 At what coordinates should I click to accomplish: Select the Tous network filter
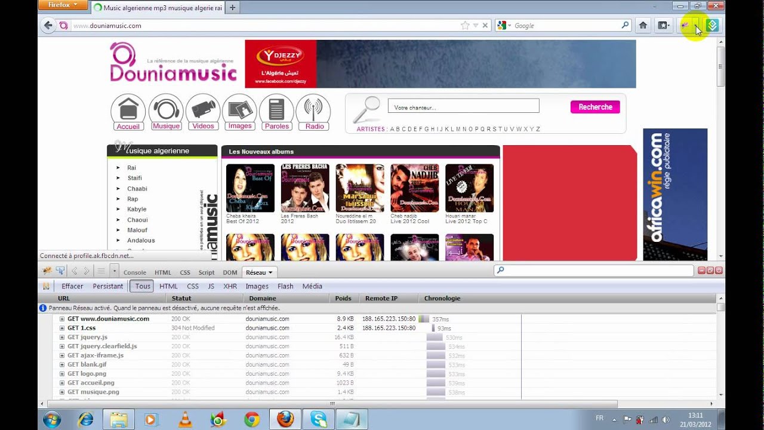143,286
